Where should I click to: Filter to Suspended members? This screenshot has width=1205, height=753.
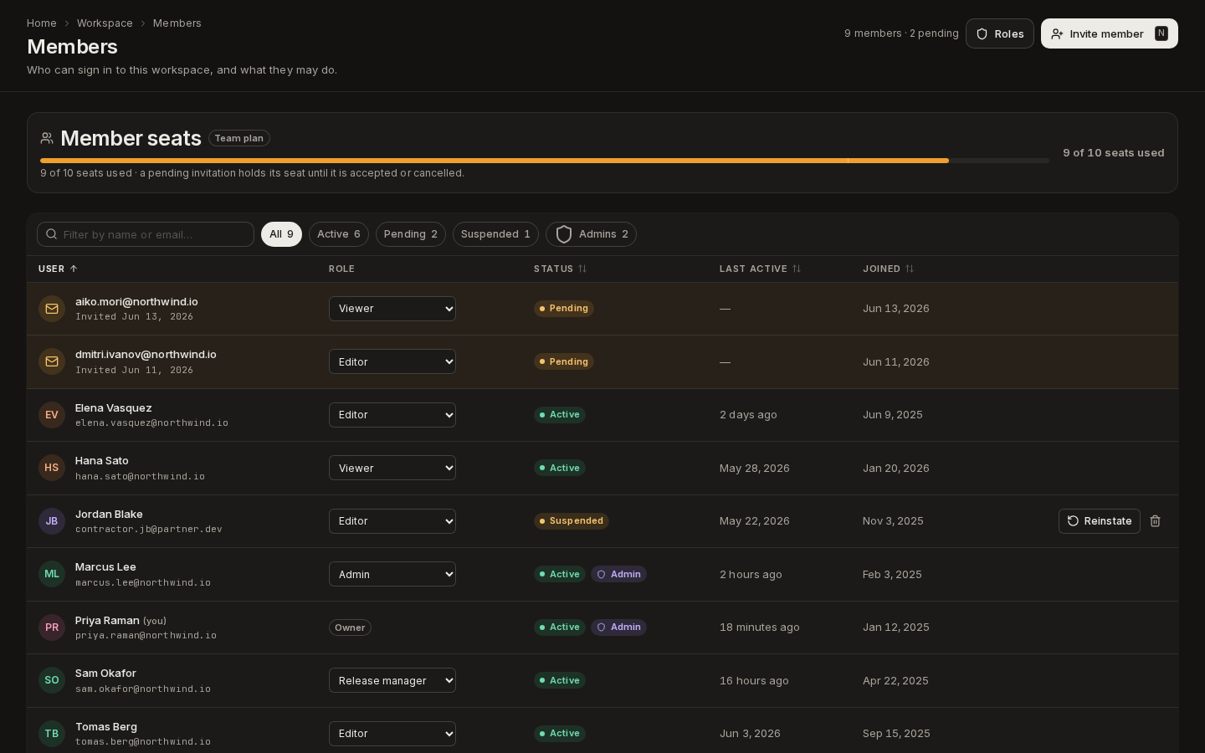pos(495,234)
